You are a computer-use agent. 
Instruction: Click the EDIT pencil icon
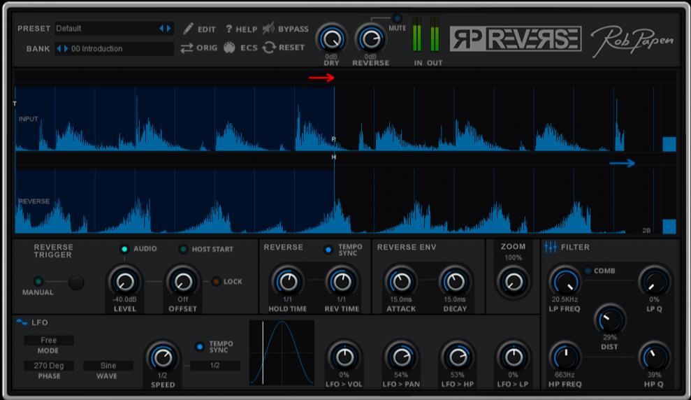pyautogui.click(x=188, y=29)
